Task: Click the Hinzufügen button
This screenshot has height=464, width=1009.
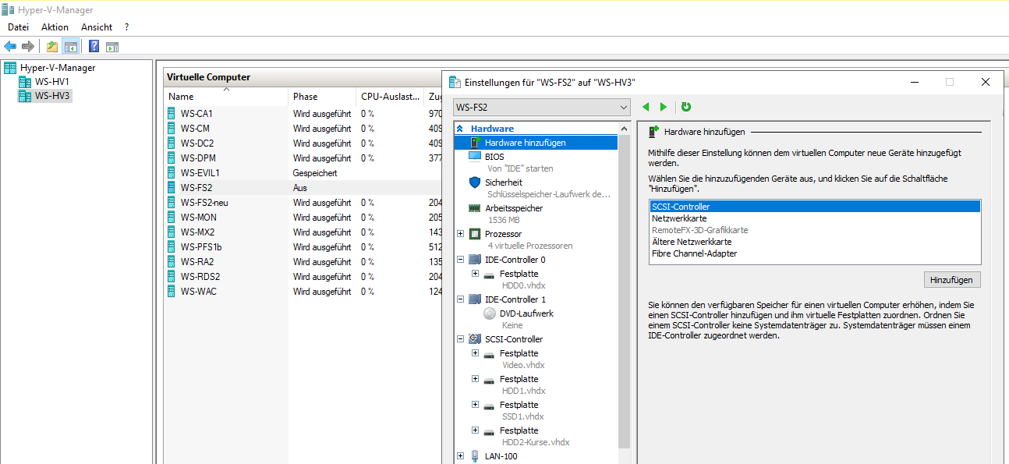Action: (x=951, y=279)
